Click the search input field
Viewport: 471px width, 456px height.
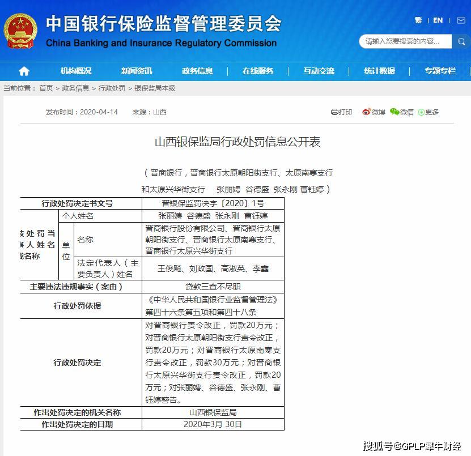[405, 41]
